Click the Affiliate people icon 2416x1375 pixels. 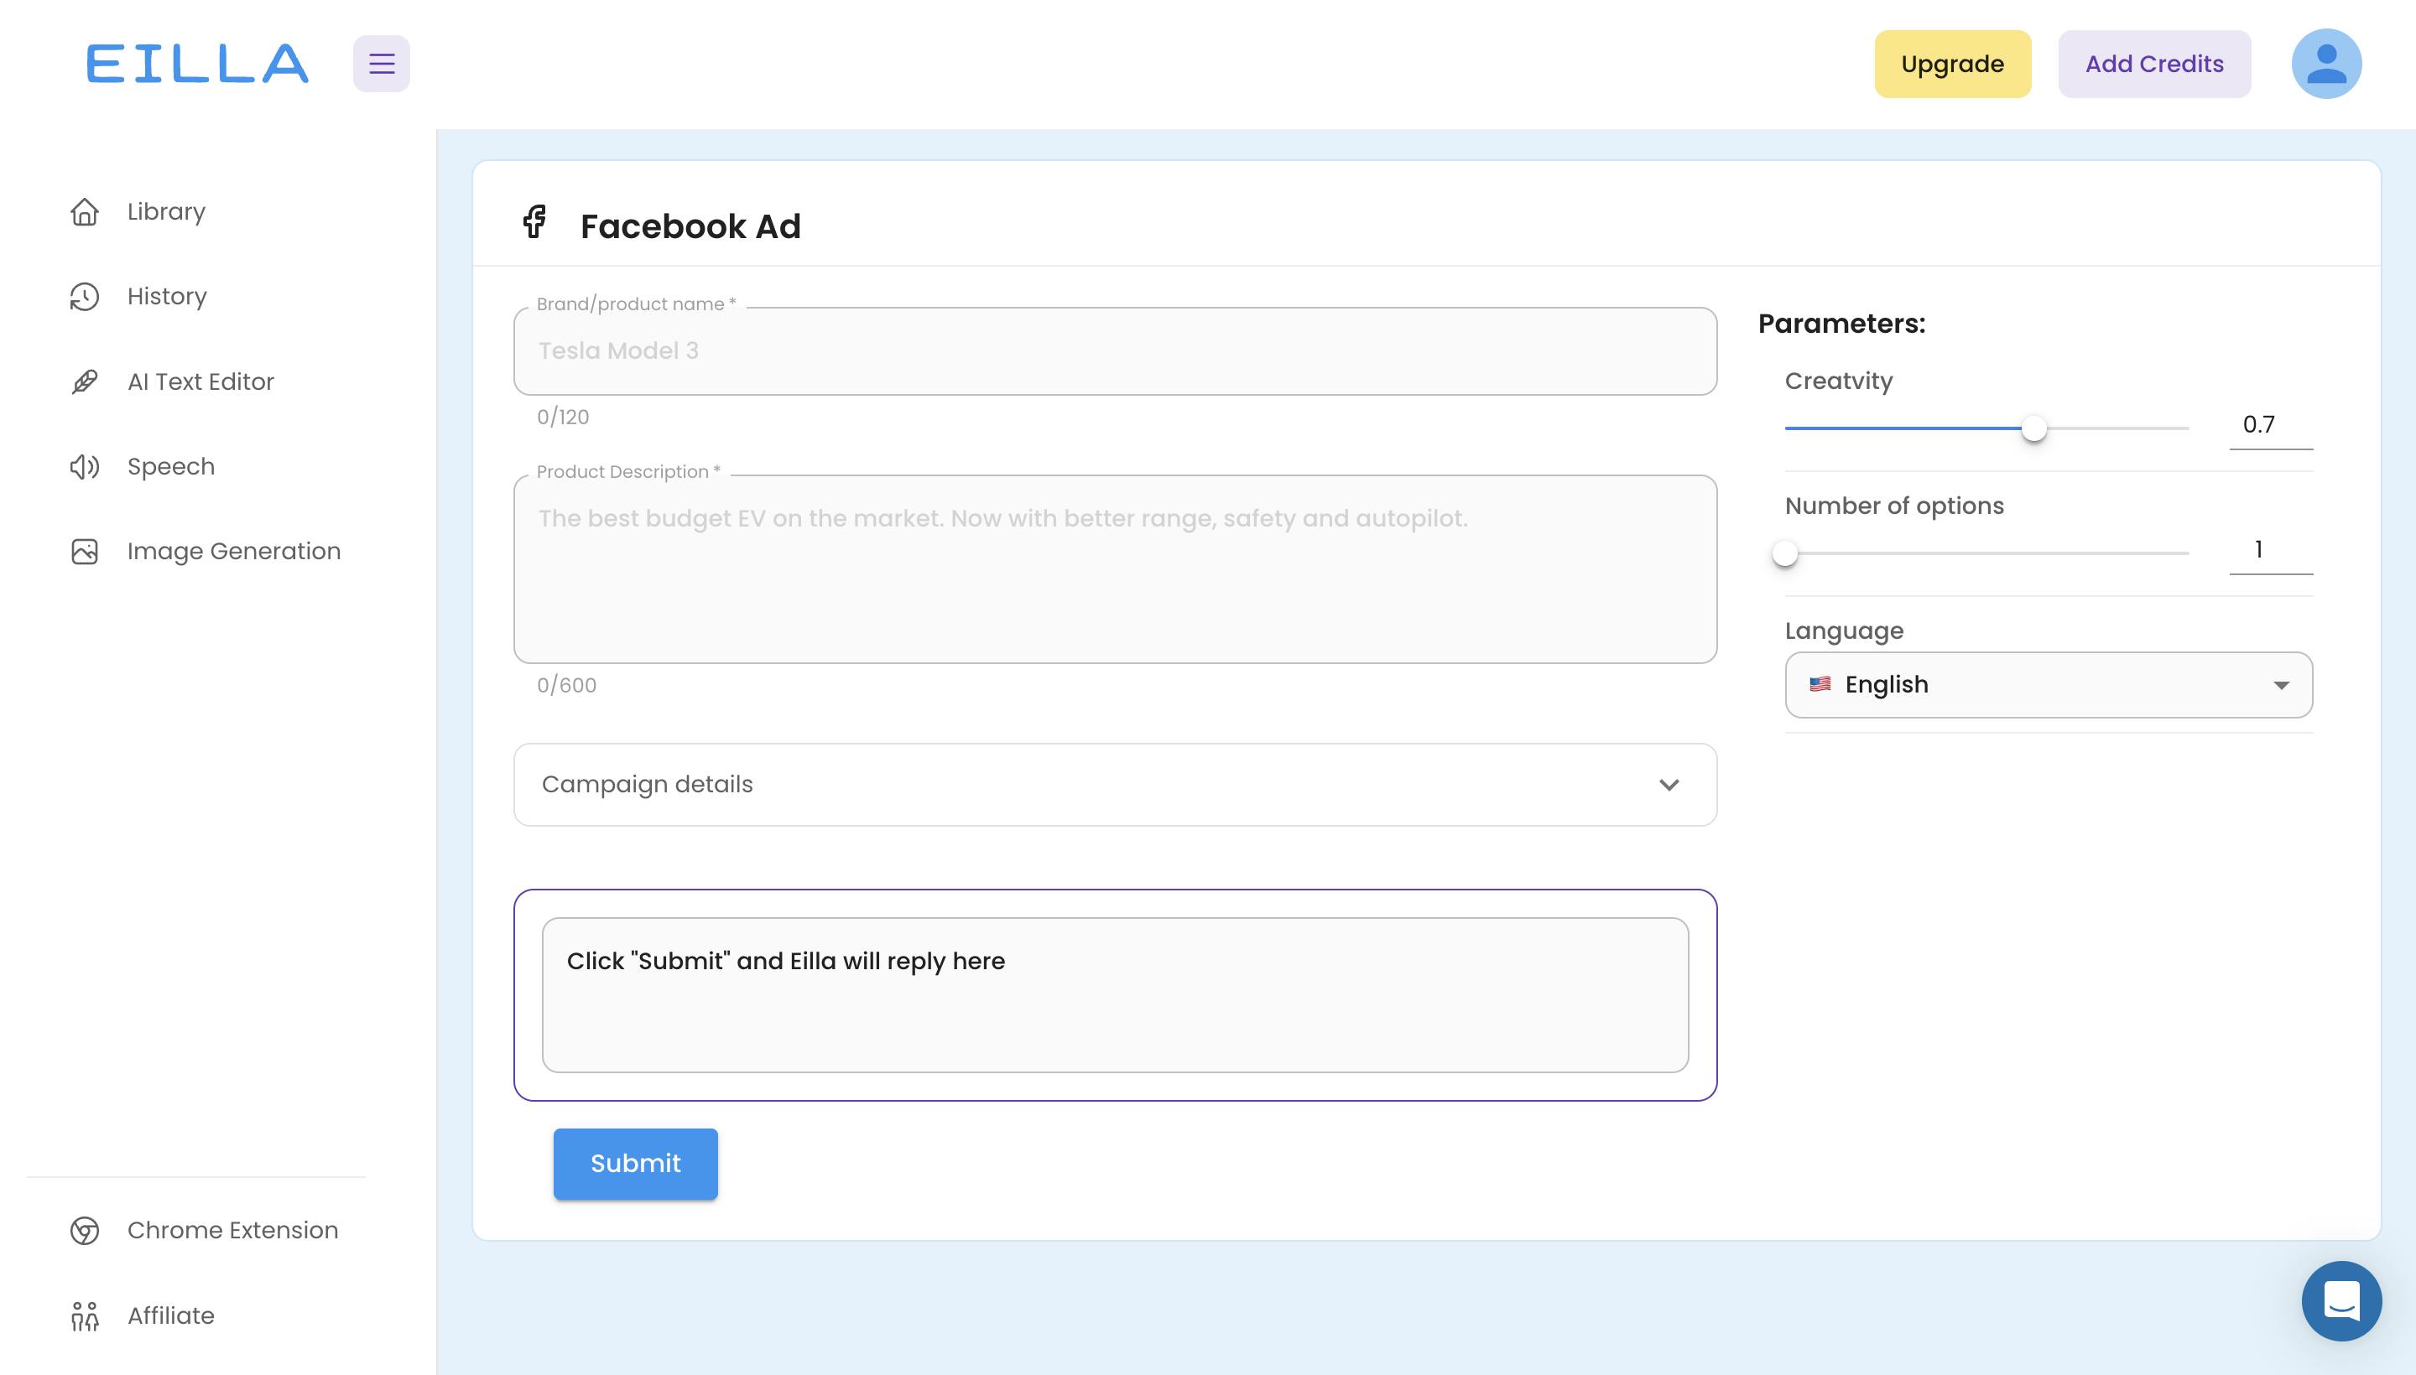point(84,1315)
